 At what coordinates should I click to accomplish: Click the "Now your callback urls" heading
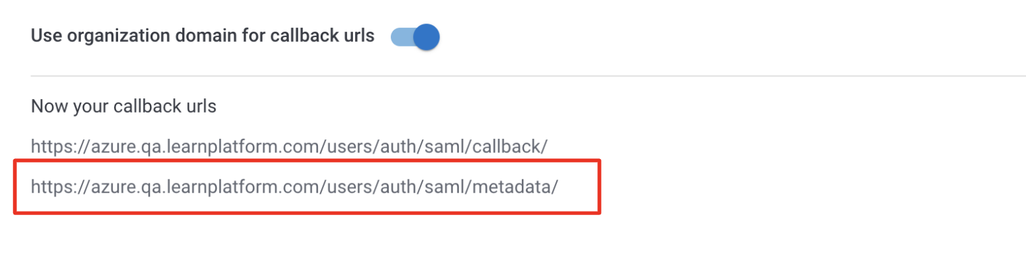(x=124, y=107)
